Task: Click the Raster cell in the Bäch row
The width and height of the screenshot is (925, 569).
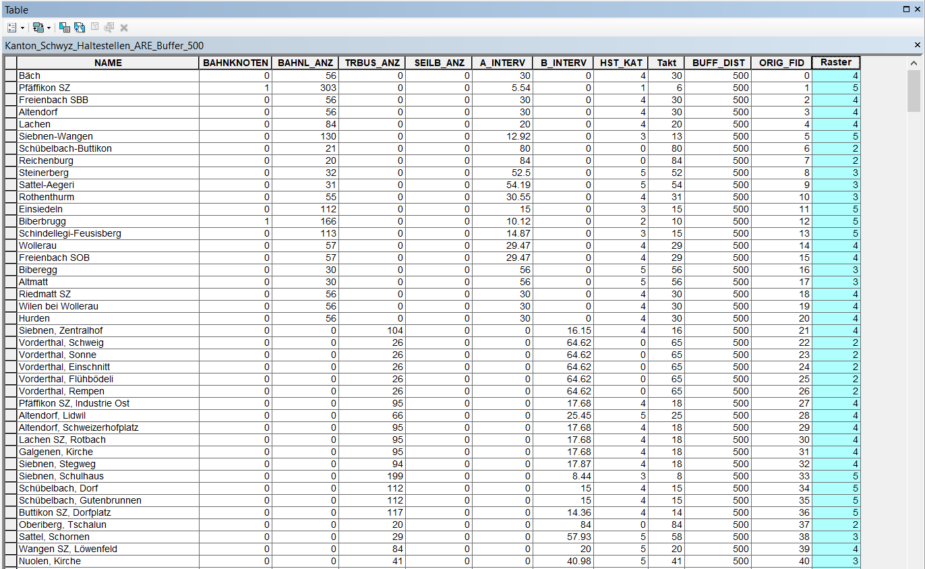Action: pos(836,76)
